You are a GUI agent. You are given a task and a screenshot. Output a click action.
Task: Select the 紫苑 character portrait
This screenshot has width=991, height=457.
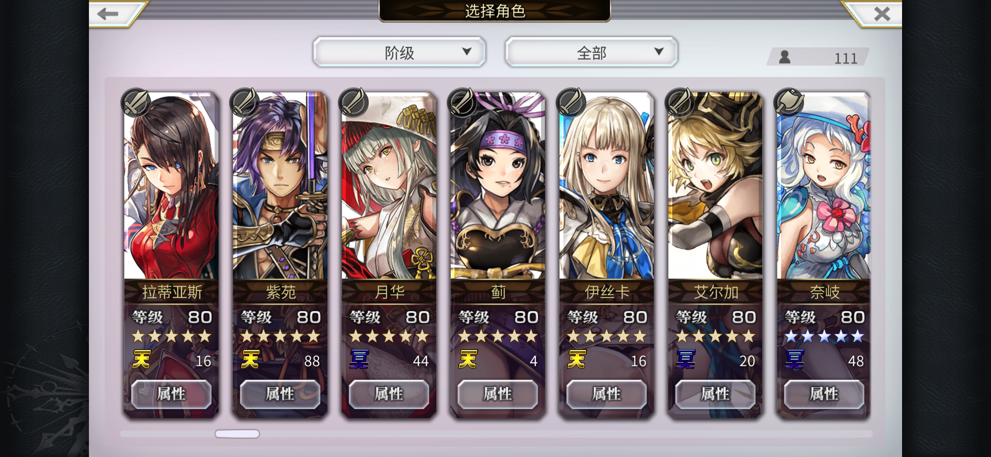pos(280,186)
